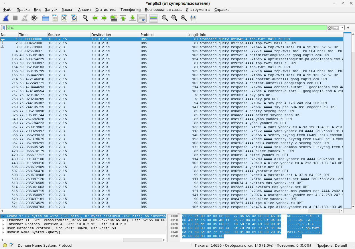Screen dimensions: 355x249
Task: Open the Статистика menu
Action: pyautogui.click(x=106, y=9)
